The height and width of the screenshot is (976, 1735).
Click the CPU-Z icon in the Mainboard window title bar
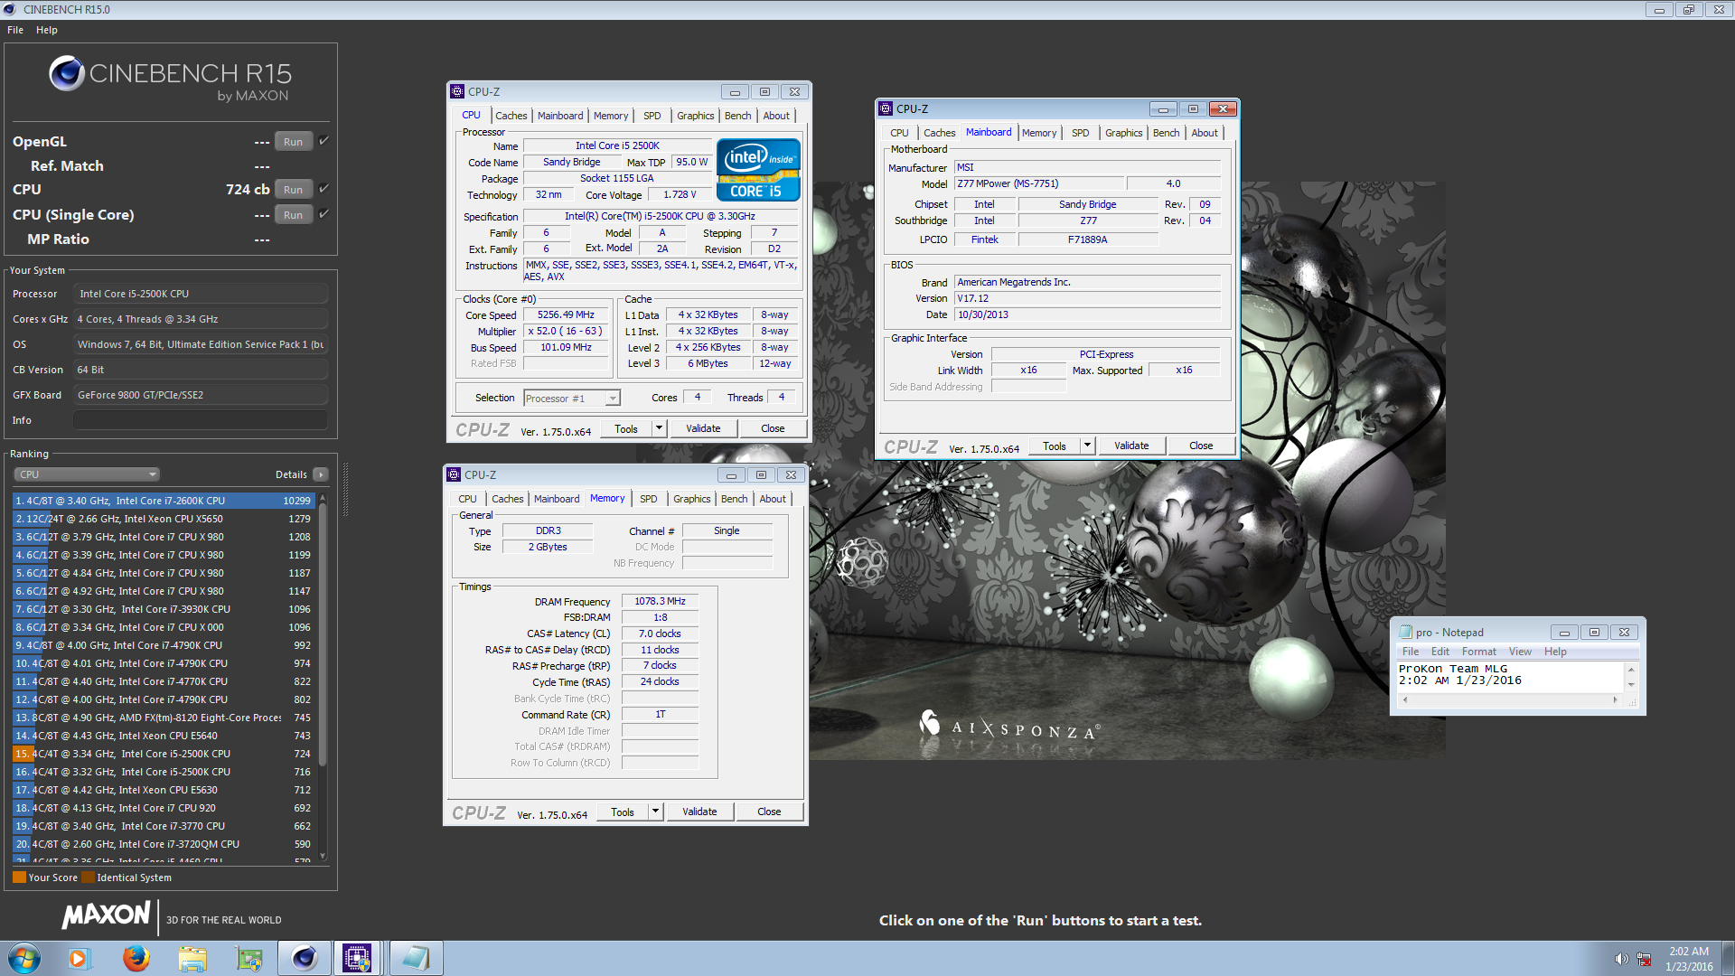pyautogui.click(x=886, y=108)
